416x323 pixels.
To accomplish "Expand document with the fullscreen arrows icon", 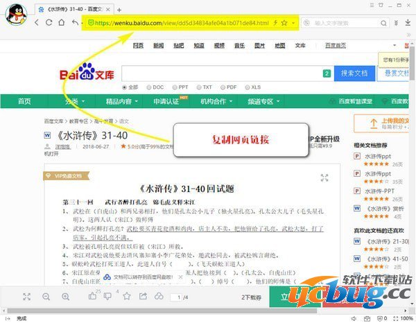I will (324, 177).
